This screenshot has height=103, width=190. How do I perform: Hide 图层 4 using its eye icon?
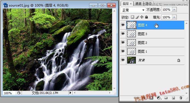pos(123,25)
